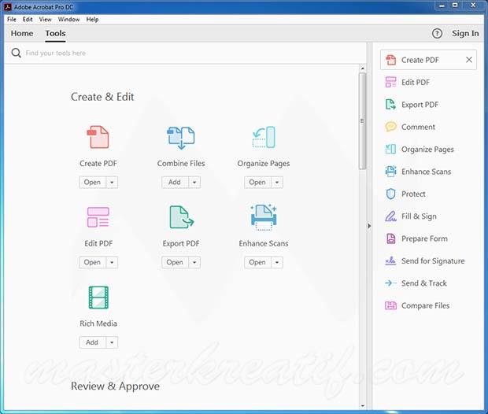Viewport: 488px width, 414px height.
Task: Click the vertical scrollbar thumb
Action: pyautogui.click(x=362, y=120)
